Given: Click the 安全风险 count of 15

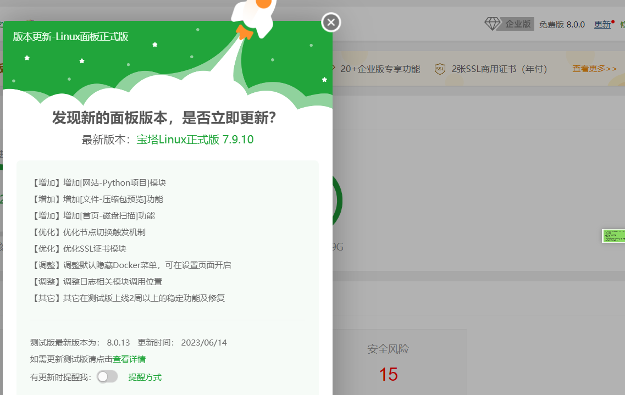Looking at the screenshot, I should coord(388,374).
